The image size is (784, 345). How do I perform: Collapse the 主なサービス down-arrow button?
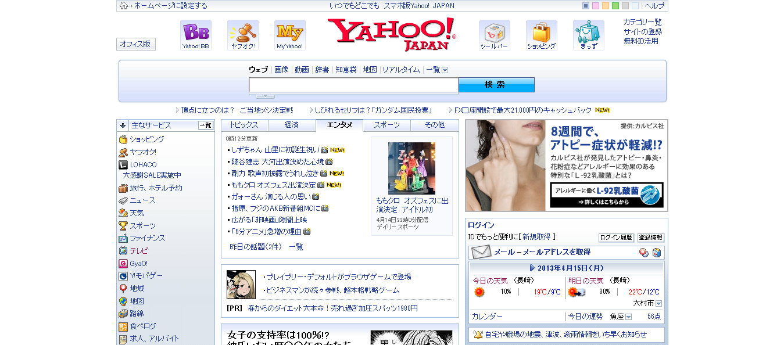click(x=123, y=125)
